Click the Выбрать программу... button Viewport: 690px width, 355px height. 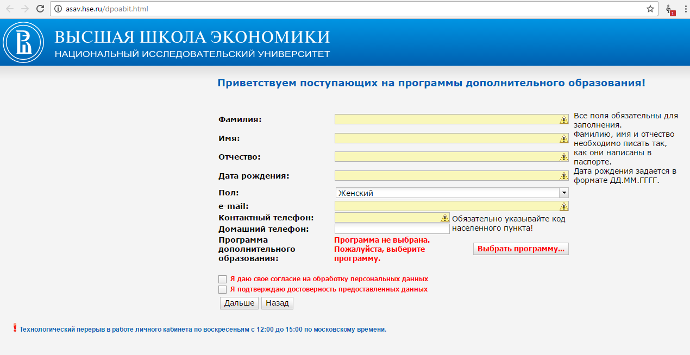click(521, 249)
